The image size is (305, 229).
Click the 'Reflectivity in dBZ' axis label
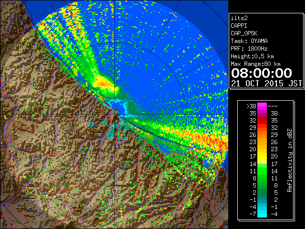click(x=290, y=160)
